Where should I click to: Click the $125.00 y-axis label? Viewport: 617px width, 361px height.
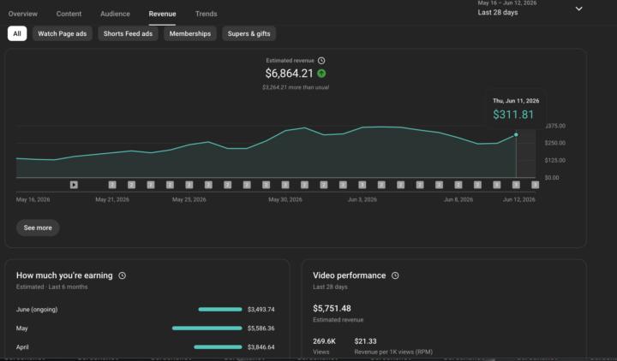pyautogui.click(x=555, y=160)
